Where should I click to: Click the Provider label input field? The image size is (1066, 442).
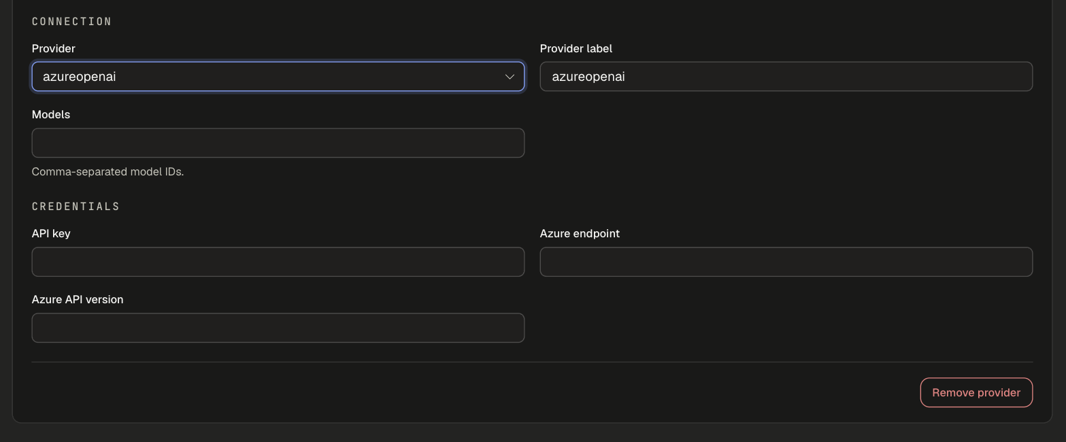click(786, 76)
